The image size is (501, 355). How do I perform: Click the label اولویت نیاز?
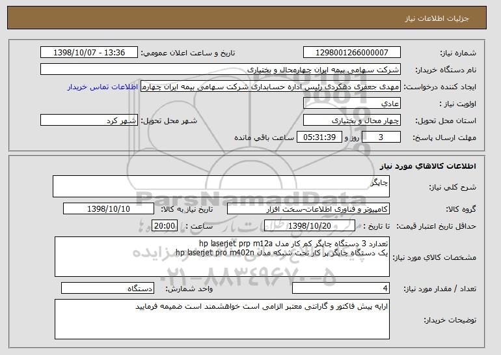[458, 104]
